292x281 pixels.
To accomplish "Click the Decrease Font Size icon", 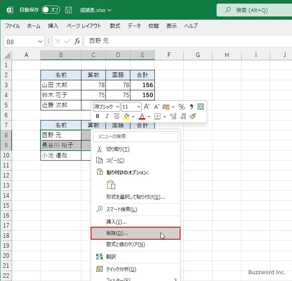I will coord(156,107).
